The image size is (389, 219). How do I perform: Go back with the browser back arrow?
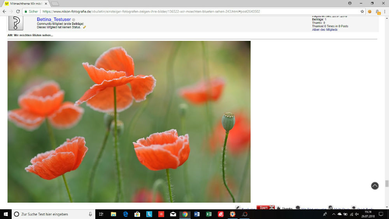click(4, 11)
